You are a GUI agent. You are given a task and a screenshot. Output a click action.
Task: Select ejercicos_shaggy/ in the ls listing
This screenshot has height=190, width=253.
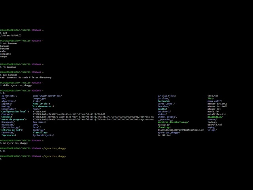click(x=169, y=133)
